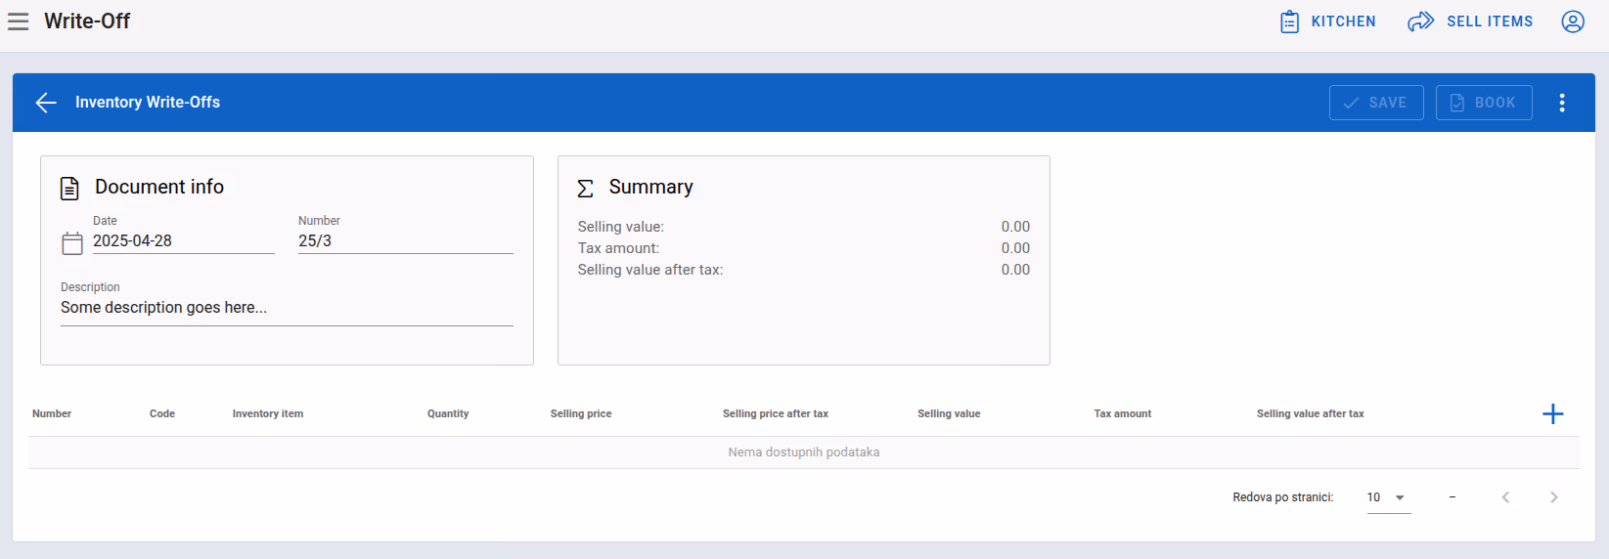The width and height of the screenshot is (1609, 559).
Task: Click the Save button
Action: pos(1376,103)
